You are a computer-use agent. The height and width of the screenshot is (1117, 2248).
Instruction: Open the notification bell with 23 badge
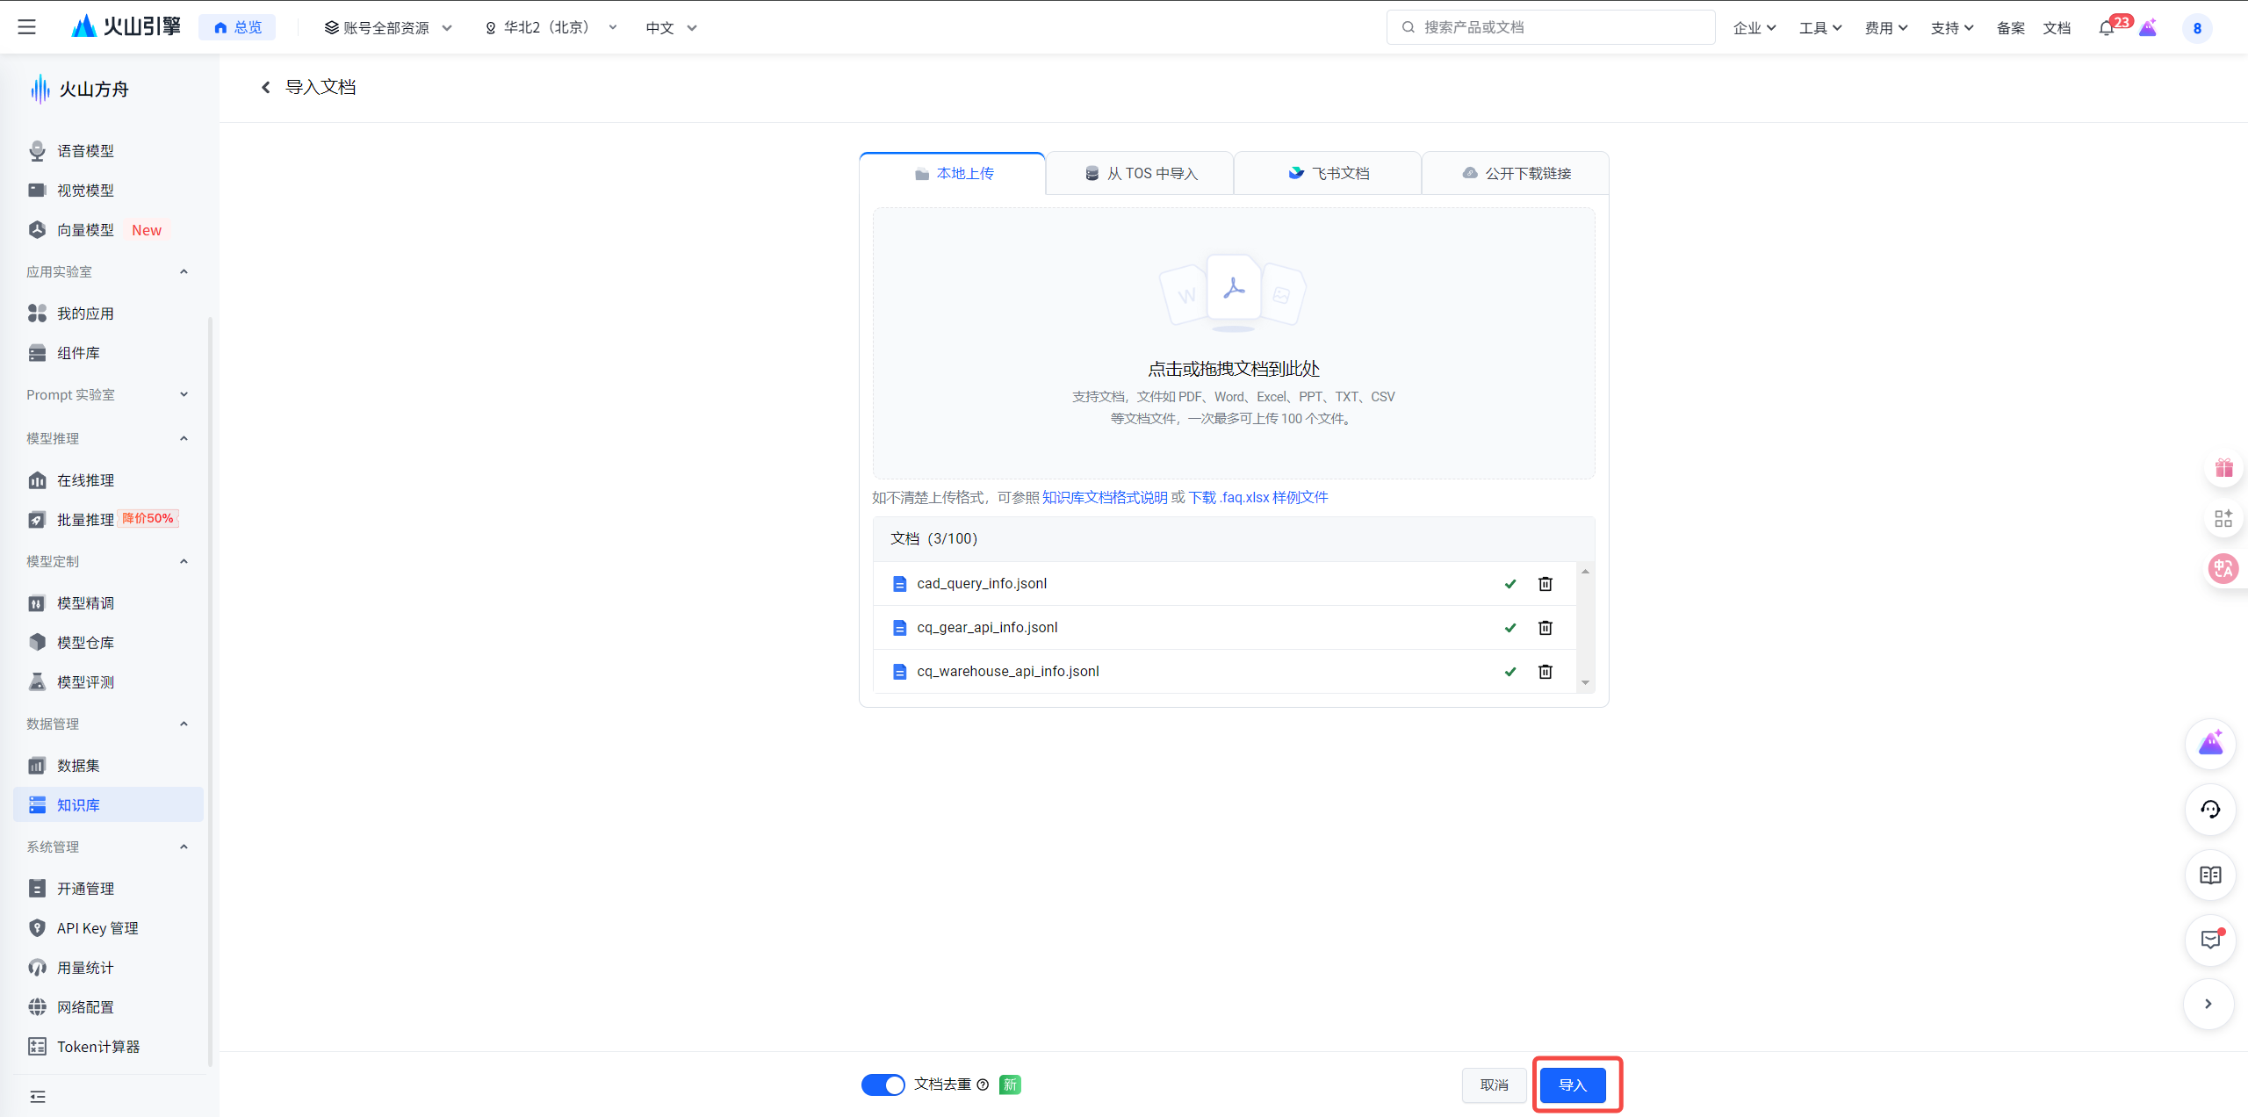(2107, 28)
